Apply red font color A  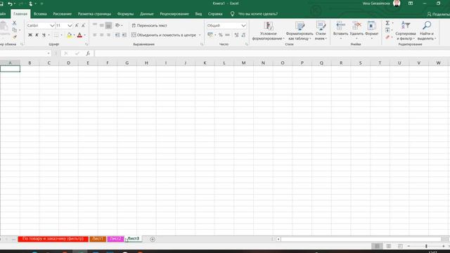[x=79, y=35]
